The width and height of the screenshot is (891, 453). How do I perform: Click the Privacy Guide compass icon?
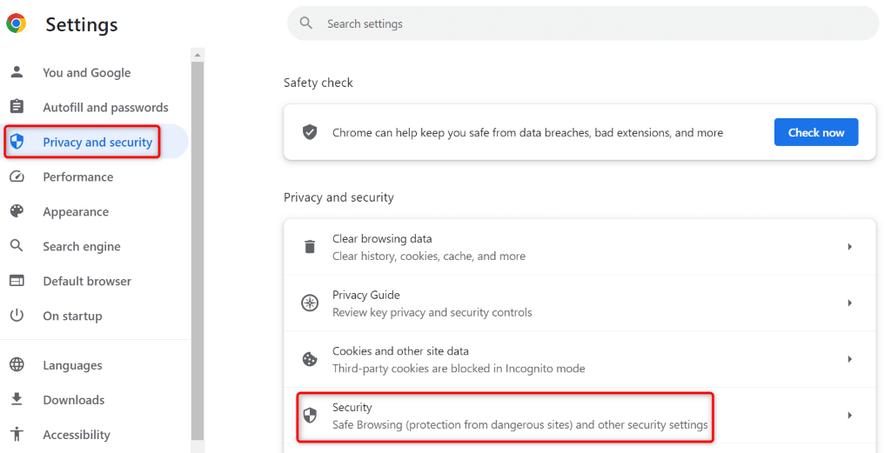[310, 303]
